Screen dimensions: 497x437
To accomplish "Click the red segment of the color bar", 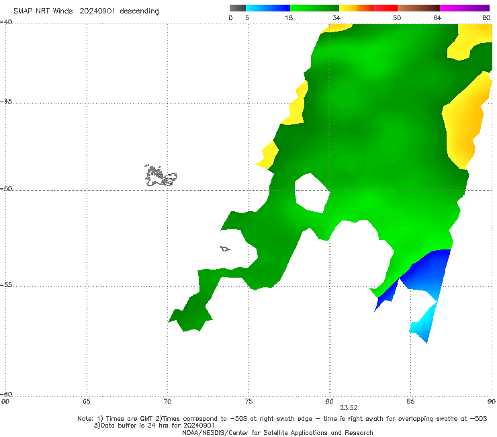I will tap(386, 8).
